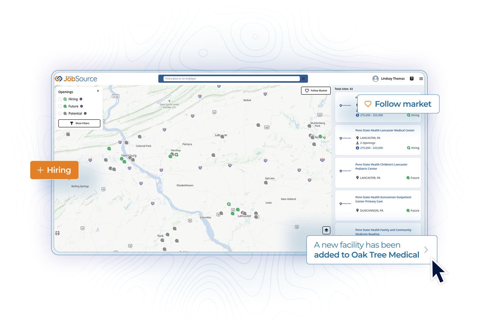Click the '275,000 - 325,000' salary range

click(x=371, y=115)
